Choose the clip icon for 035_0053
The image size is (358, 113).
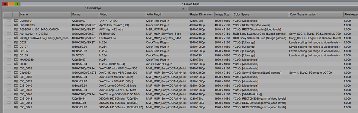click(16, 77)
